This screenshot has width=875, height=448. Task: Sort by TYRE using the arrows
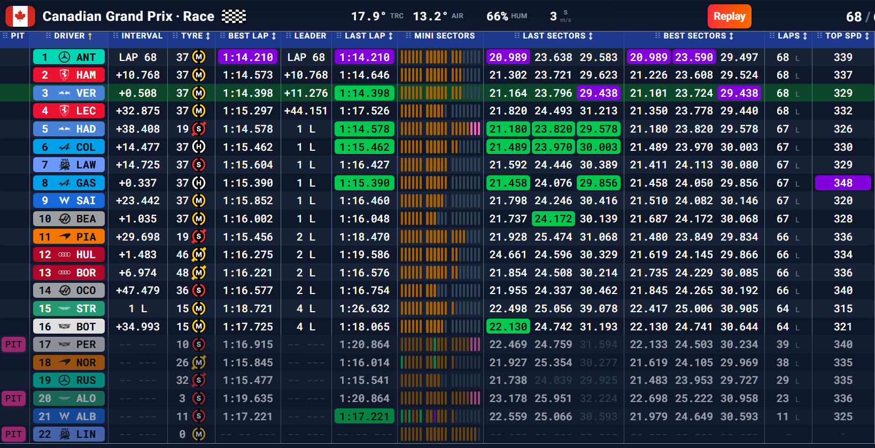click(x=208, y=36)
